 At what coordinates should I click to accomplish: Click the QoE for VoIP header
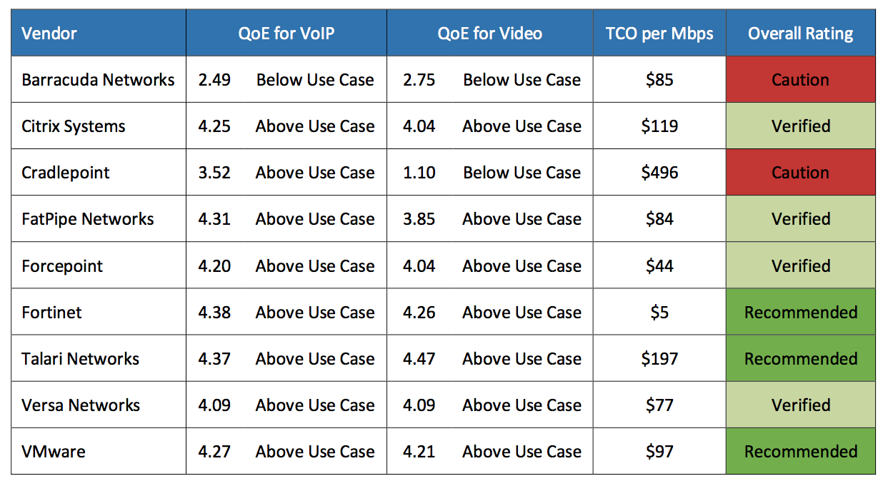[x=286, y=34]
